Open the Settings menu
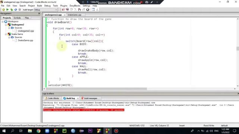The height and width of the screenshot is (134, 239). coord(86,6)
